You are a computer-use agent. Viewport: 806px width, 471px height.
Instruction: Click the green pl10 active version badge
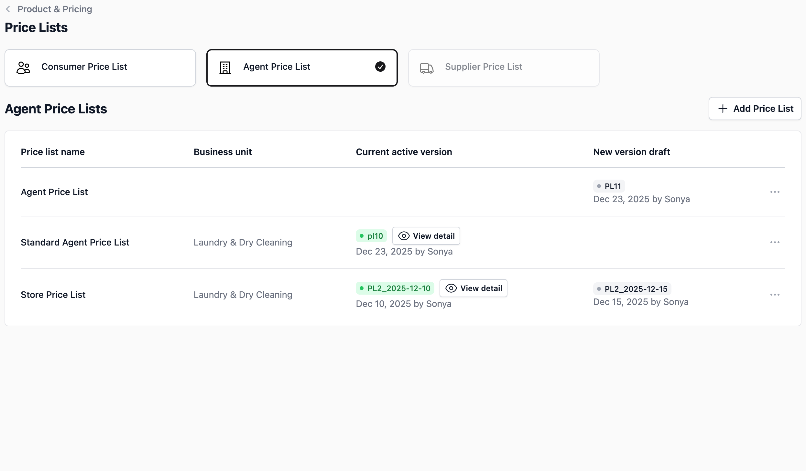pyautogui.click(x=371, y=236)
